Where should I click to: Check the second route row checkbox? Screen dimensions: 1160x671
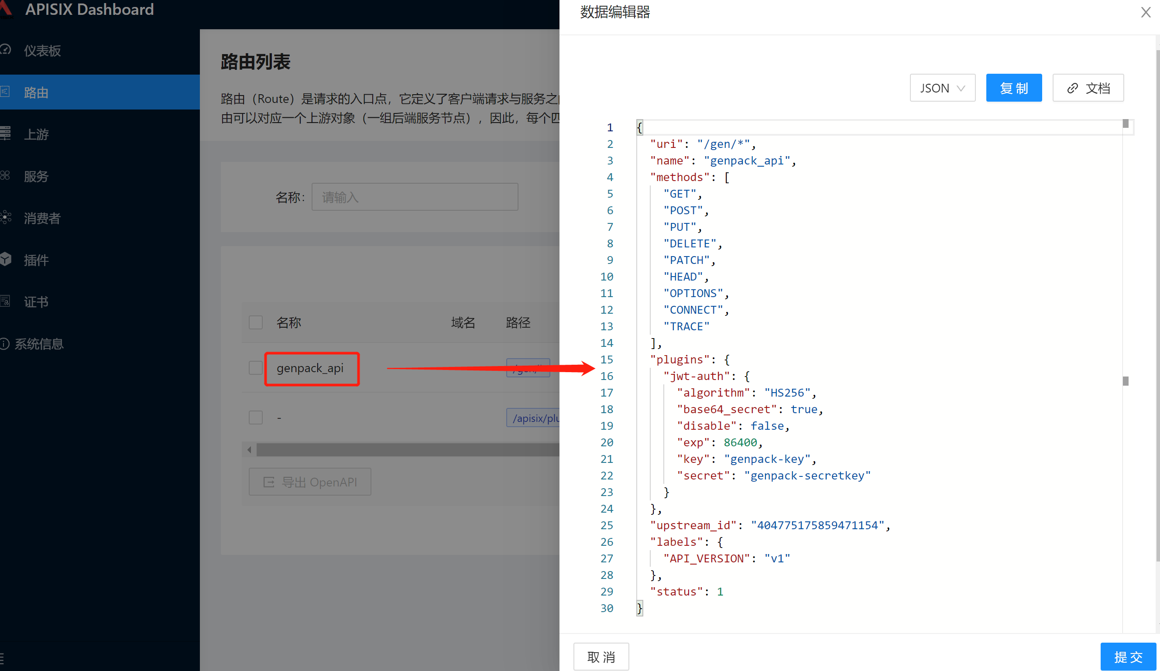(x=255, y=418)
